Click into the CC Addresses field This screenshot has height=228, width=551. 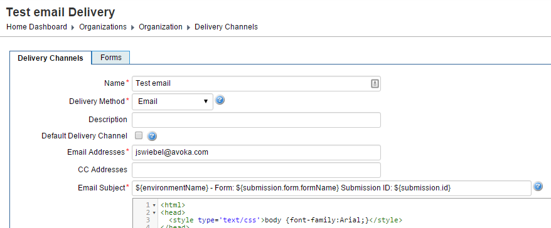point(256,170)
